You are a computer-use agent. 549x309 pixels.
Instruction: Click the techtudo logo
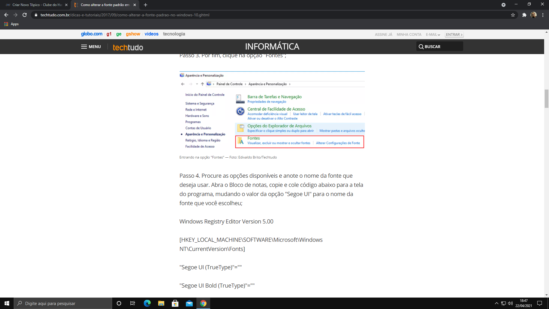click(128, 47)
